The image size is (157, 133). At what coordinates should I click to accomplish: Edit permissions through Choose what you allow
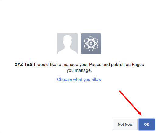(x=79, y=79)
